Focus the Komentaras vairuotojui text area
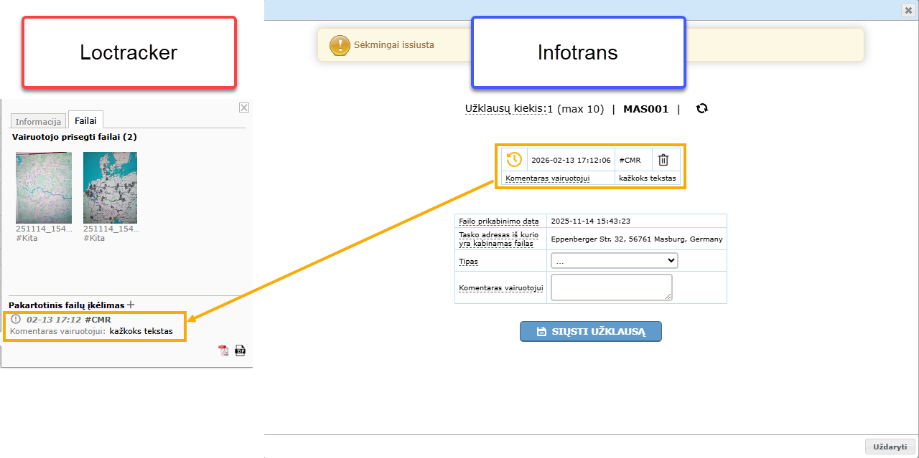 [612, 287]
